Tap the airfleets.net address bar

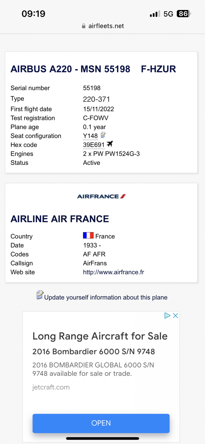click(x=103, y=26)
